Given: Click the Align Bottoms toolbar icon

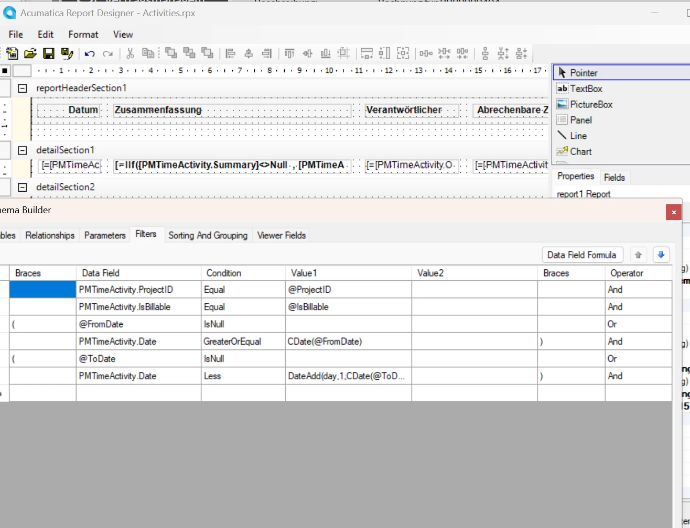Looking at the screenshot, I should [326, 53].
